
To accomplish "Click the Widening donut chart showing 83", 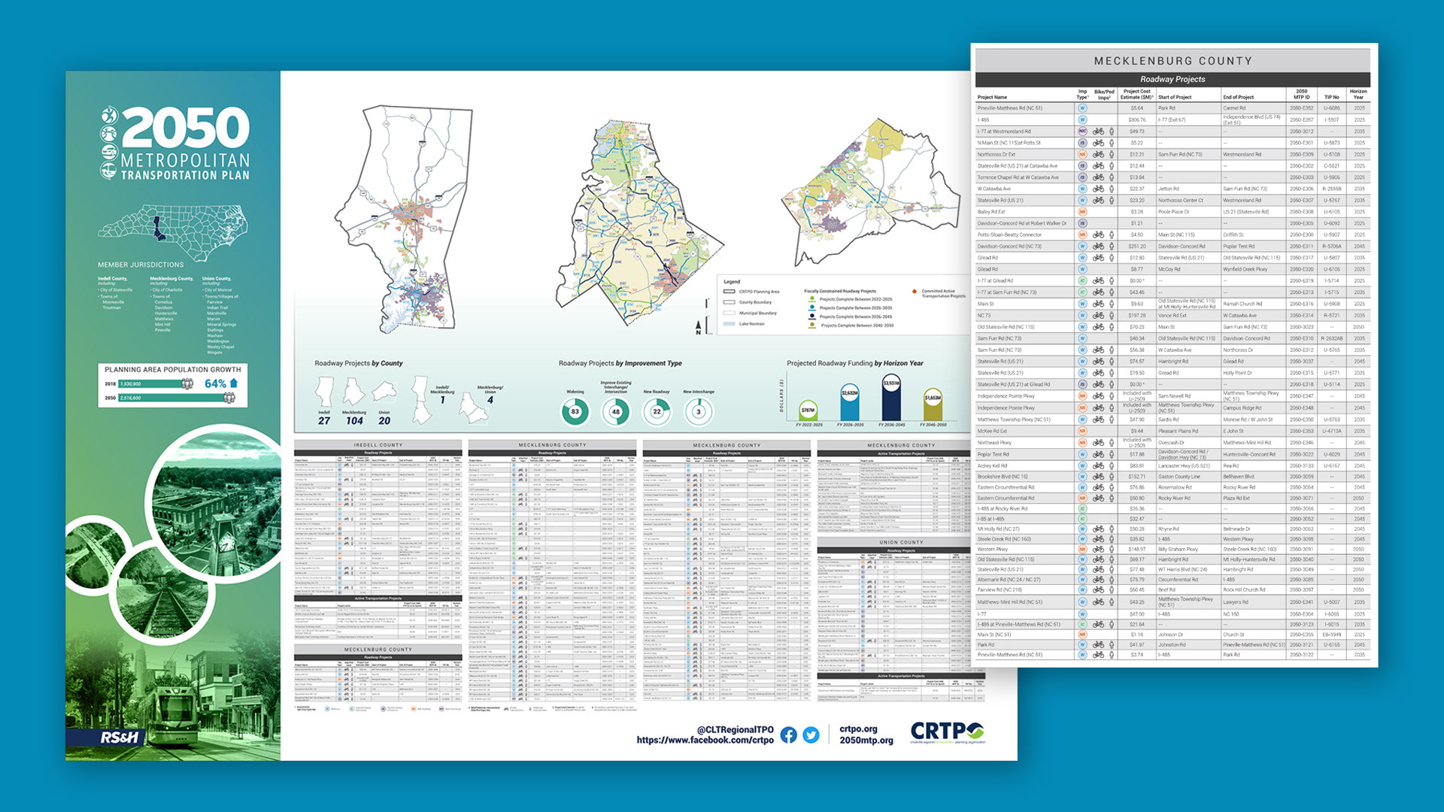I will [575, 411].
